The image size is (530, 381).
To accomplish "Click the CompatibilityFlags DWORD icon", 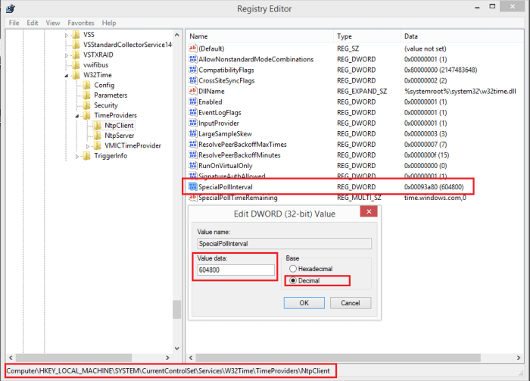I will pos(192,70).
